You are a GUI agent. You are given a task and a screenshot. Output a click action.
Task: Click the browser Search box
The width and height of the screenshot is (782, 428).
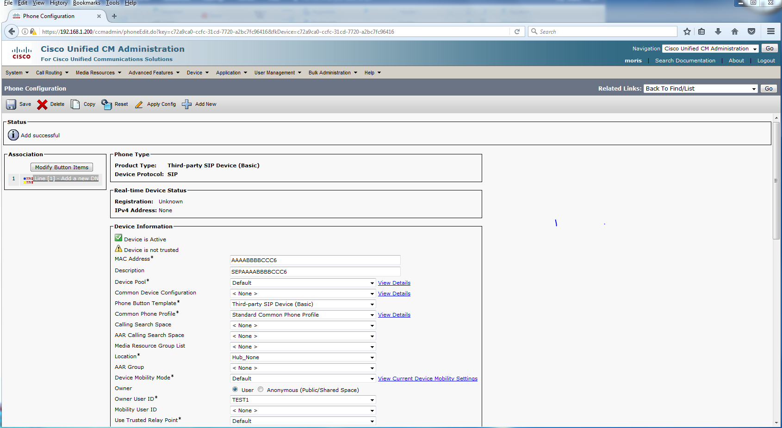pyautogui.click(x=602, y=31)
